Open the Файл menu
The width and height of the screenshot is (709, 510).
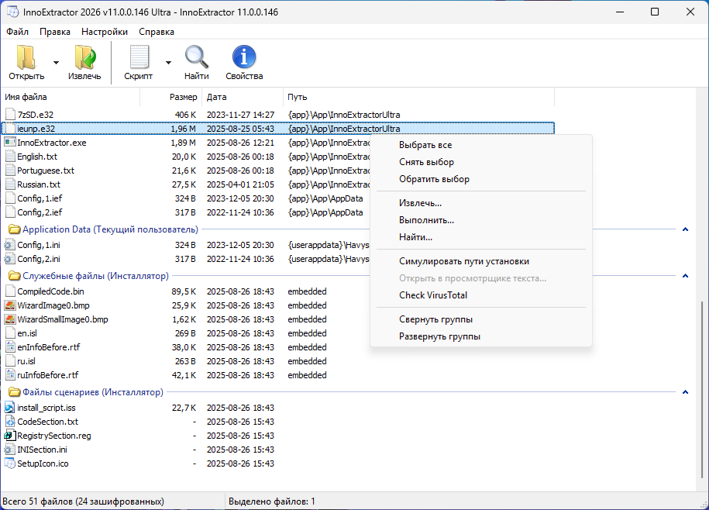(18, 32)
